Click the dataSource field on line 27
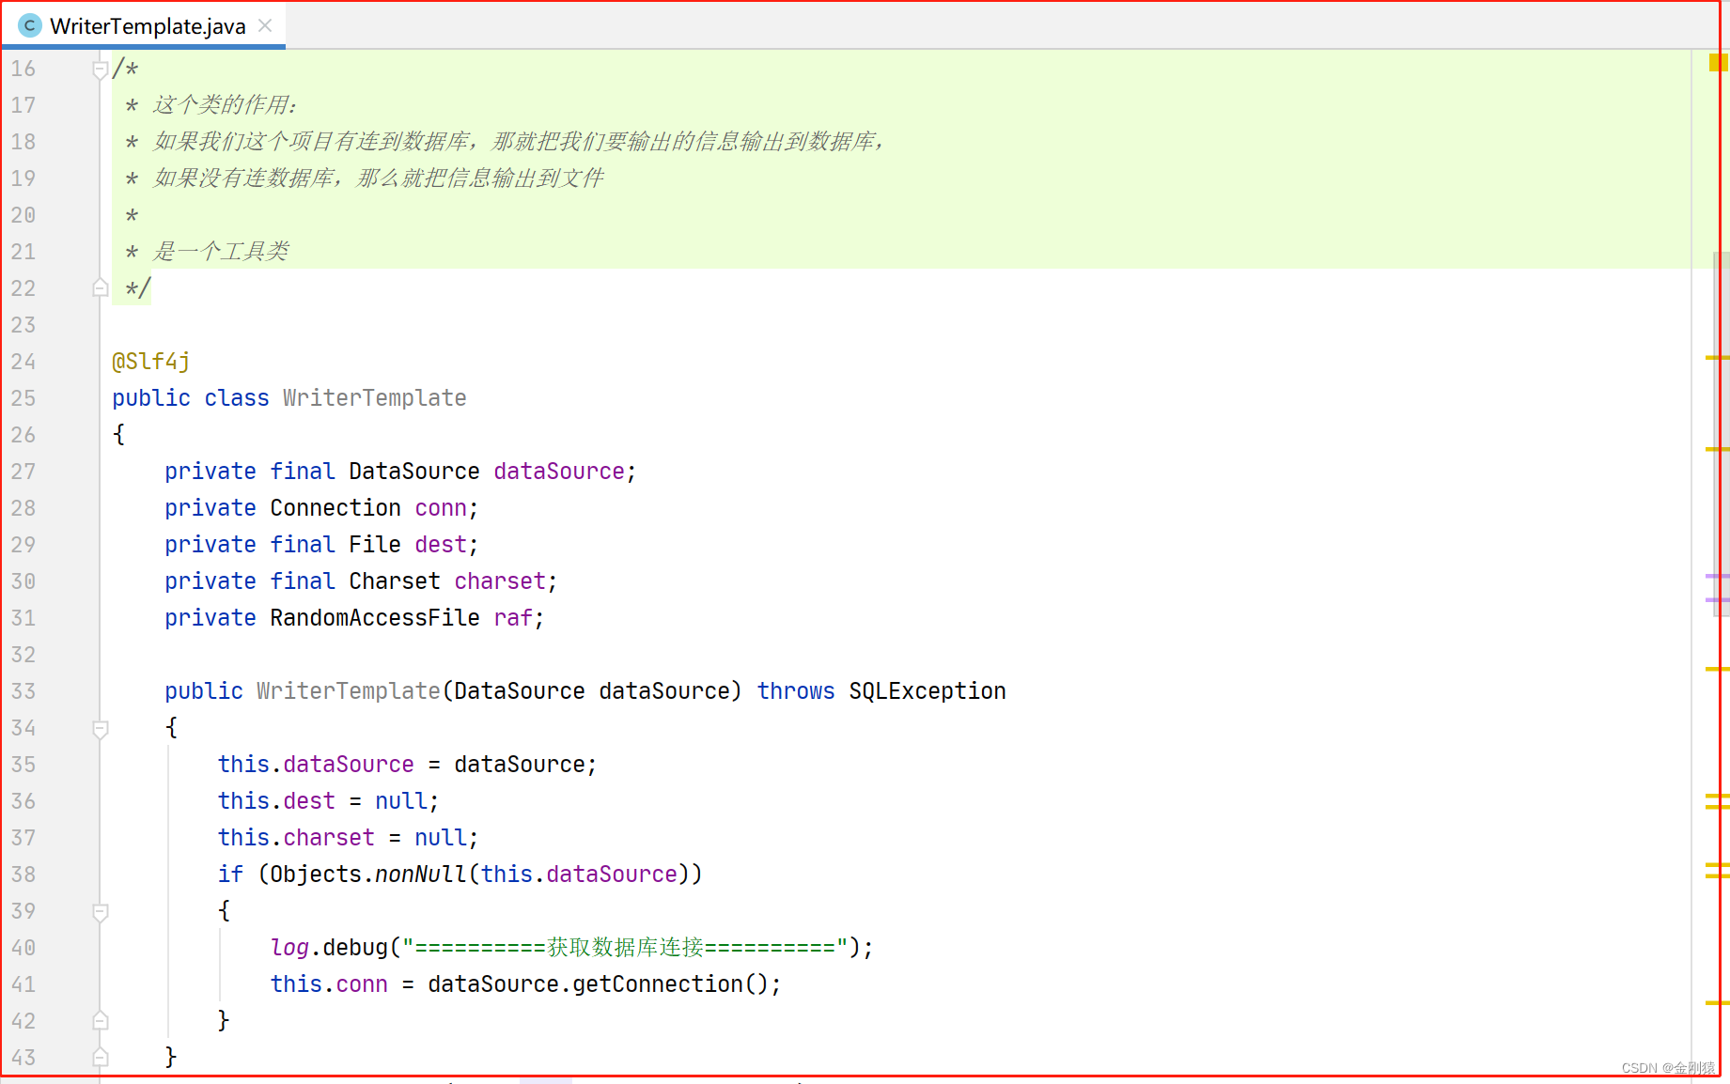Viewport: 1730px width, 1084px height. click(x=559, y=472)
